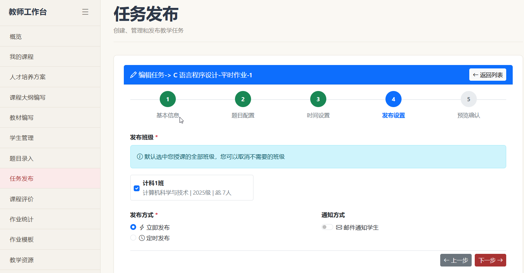Open 教材编写 in the sidebar

[50, 118]
